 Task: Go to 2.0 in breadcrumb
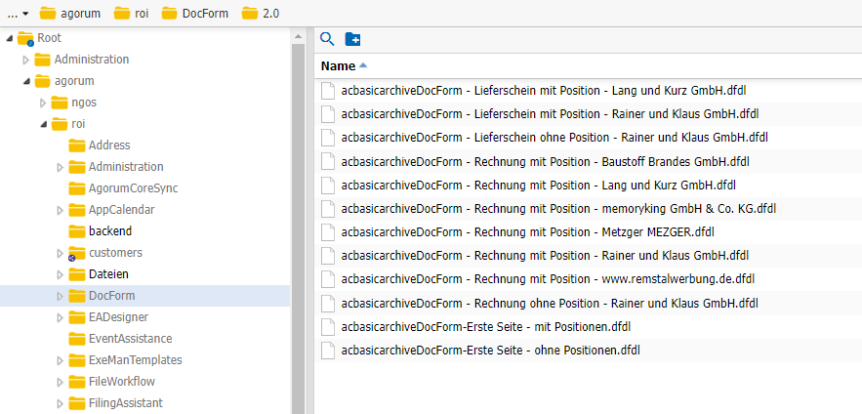261,14
